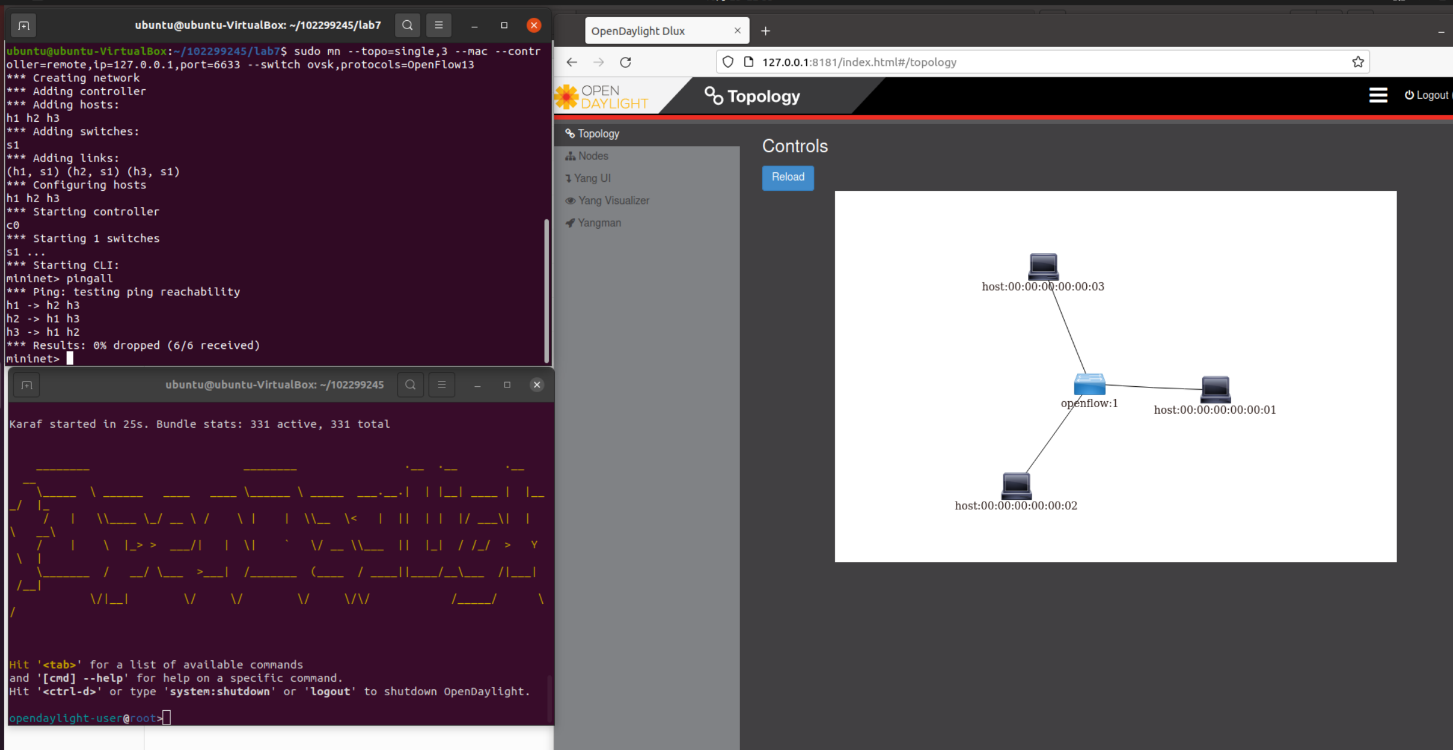Bookmark page with the star icon
1453x750 pixels.
pyautogui.click(x=1357, y=62)
